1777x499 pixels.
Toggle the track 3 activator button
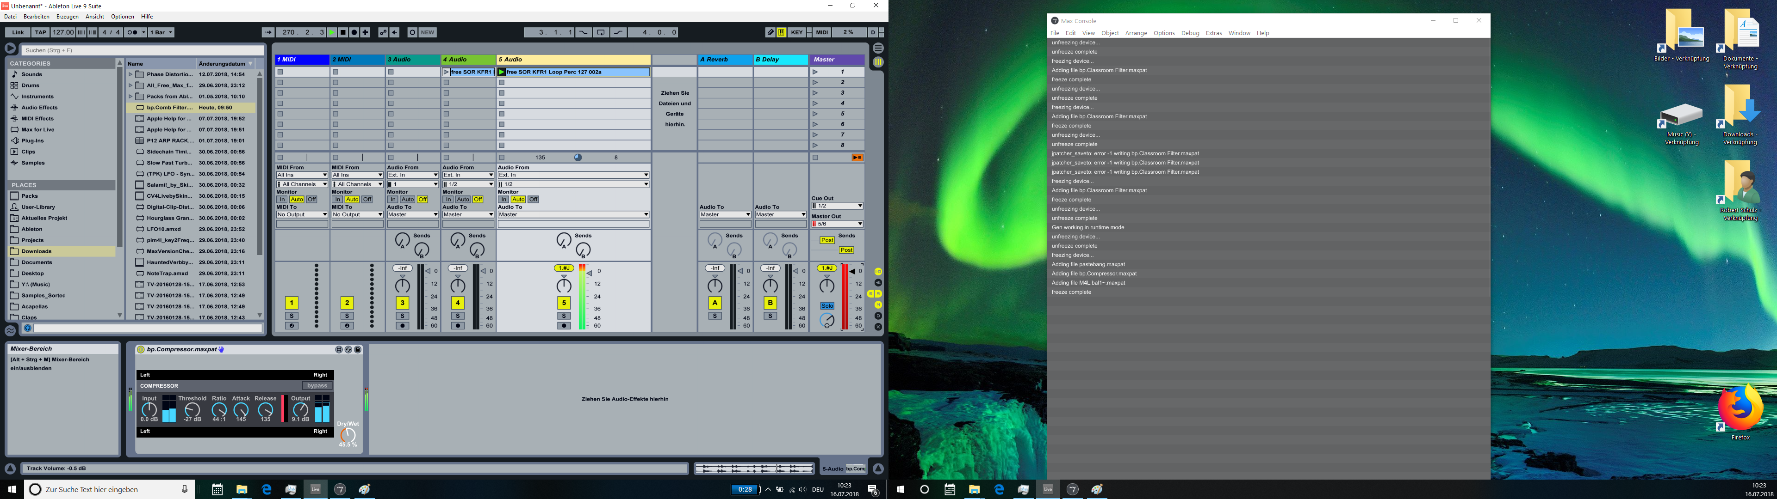click(402, 303)
